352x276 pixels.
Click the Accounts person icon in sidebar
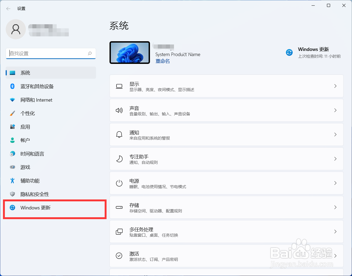(12, 140)
